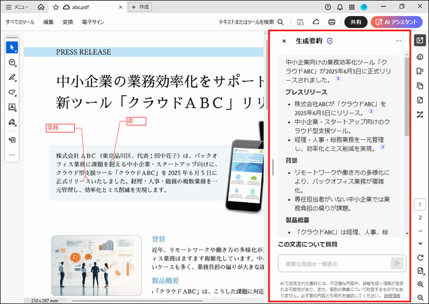Click the 業務 annotation box
Image resolution: width=429 pixels, height=304 pixels.
tap(60, 128)
